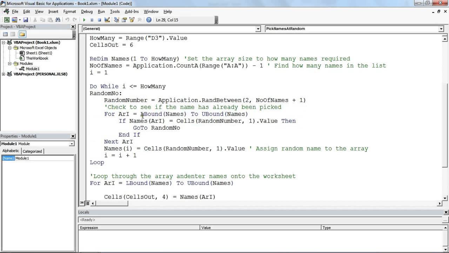Screen dimensions: 449x253
Task: Click Toggle Folders in Project pane
Action: tap(22, 34)
